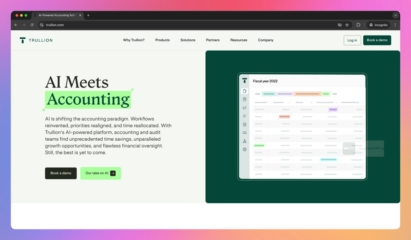Viewport: 411px width, 240px height.
Task: Bookmark this page with star icon
Action: (347, 25)
